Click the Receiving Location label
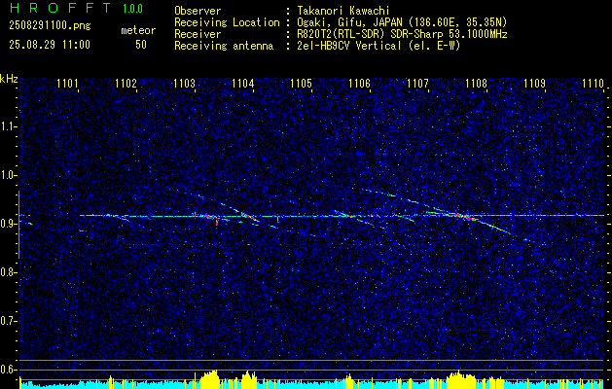612x389 pixels. click(227, 22)
